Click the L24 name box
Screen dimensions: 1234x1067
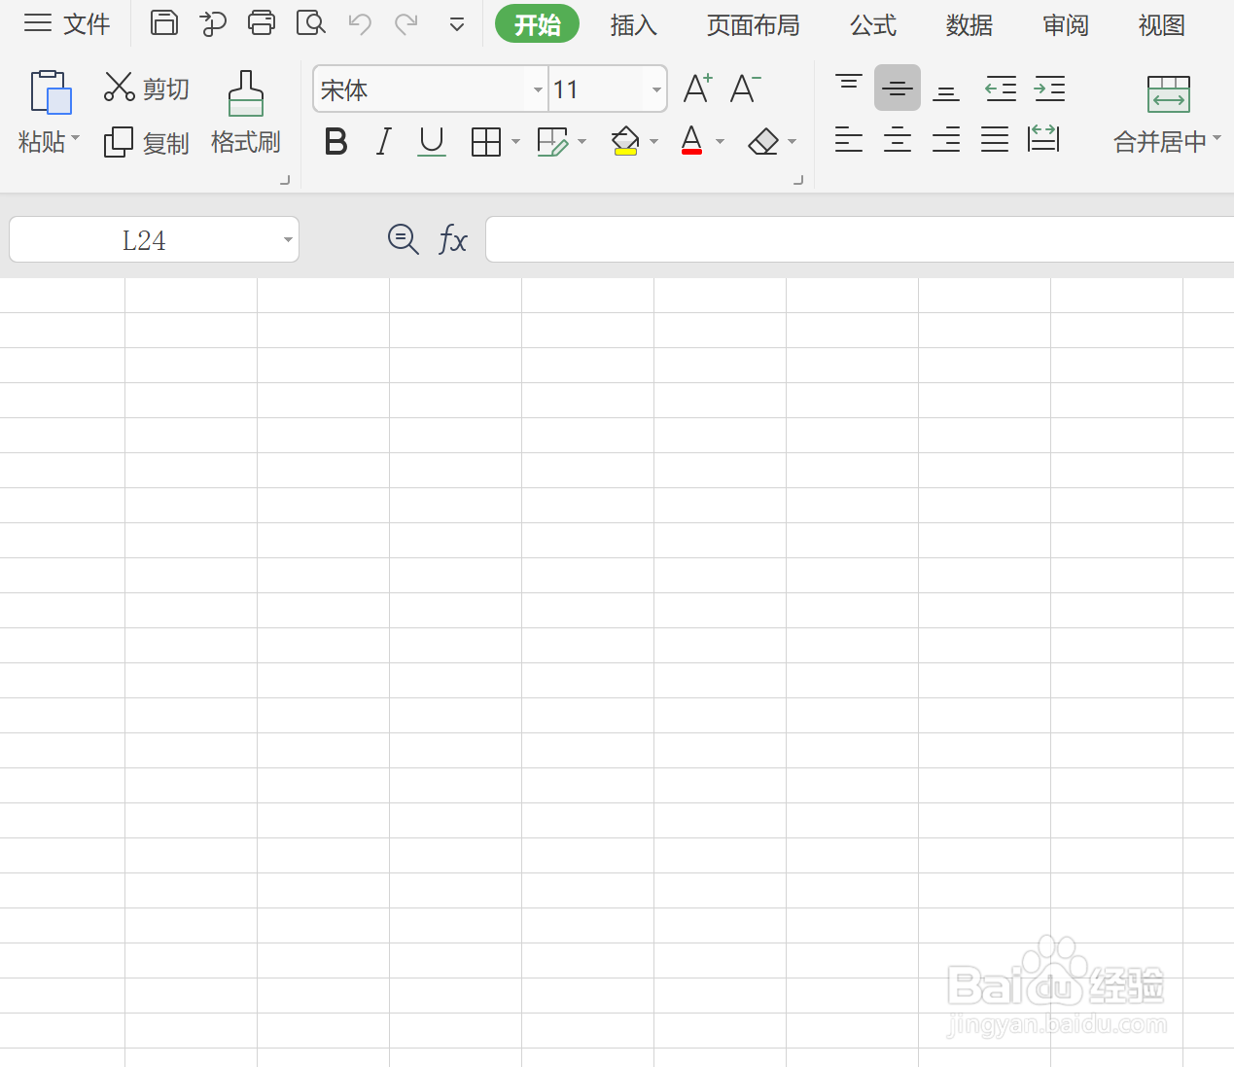[x=144, y=239]
